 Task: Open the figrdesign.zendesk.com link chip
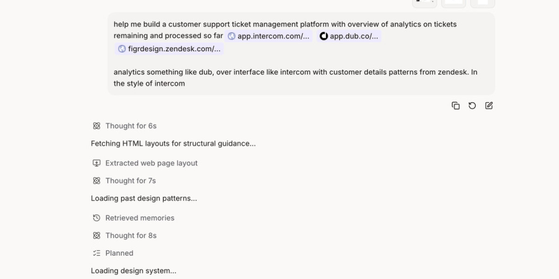[174, 49]
